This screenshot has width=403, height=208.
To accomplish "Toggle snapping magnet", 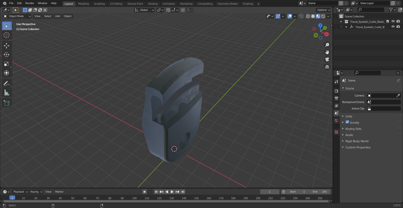I will tap(168, 10).
